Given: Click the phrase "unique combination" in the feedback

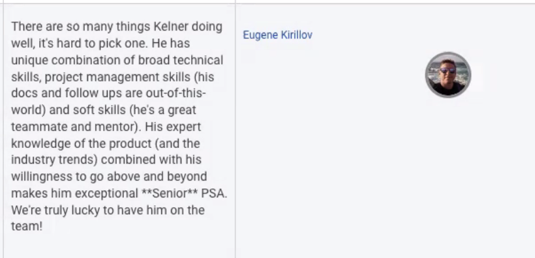Looking at the screenshot, I should tap(72, 61).
